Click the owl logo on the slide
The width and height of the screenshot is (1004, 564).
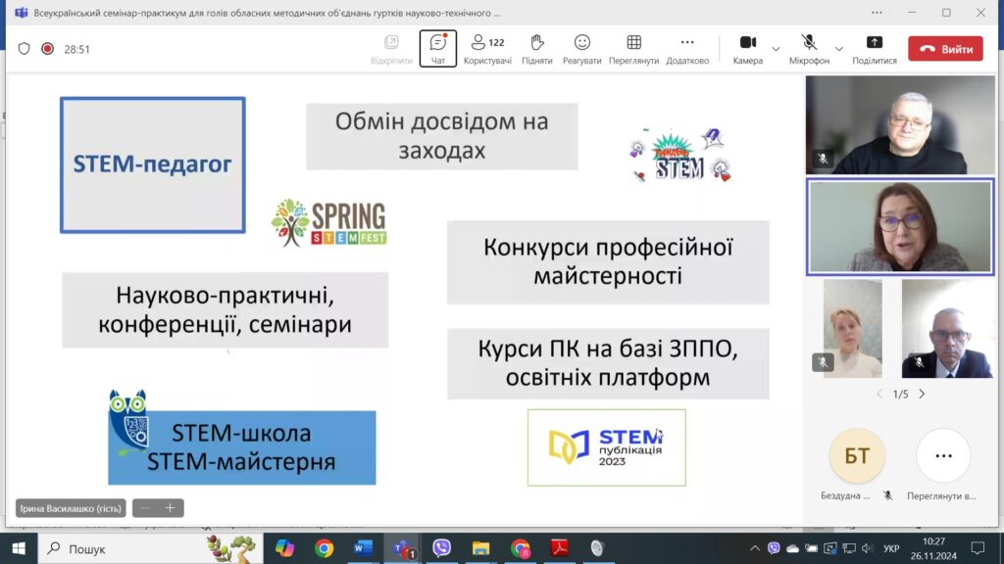(128, 422)
